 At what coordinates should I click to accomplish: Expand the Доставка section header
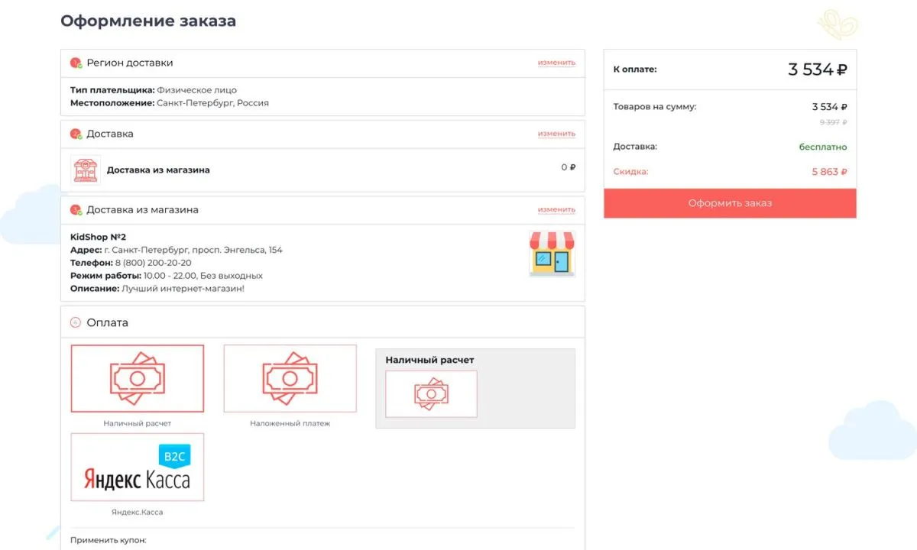point(110,134)
